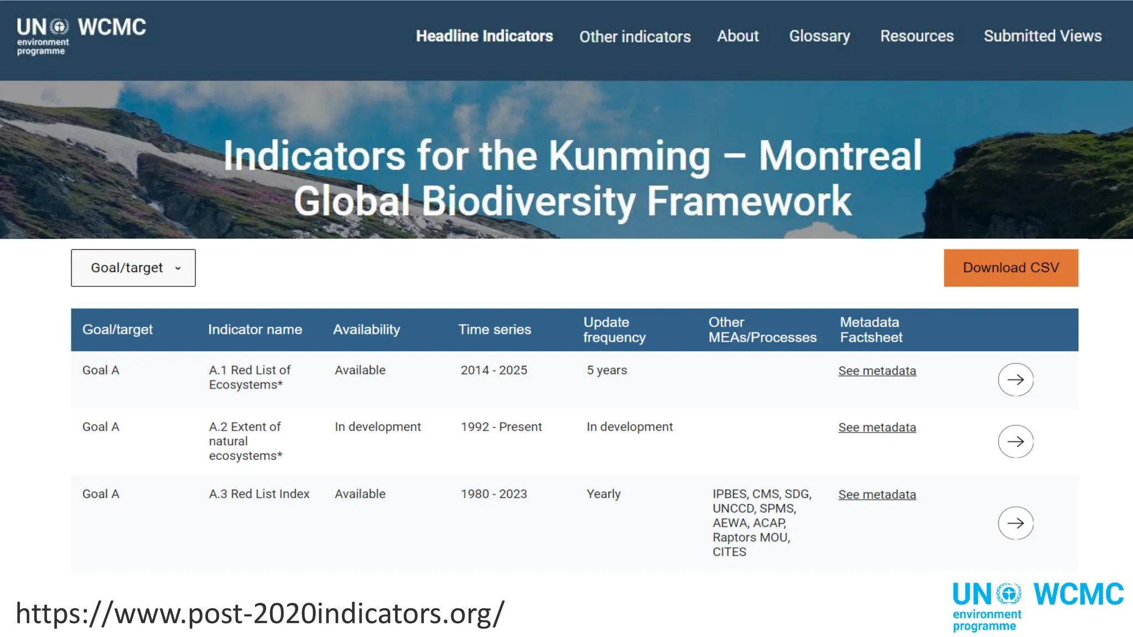Viewport: 1133px width, 637px height.
Task: Open the Glossary page
Action: (819, 36)
